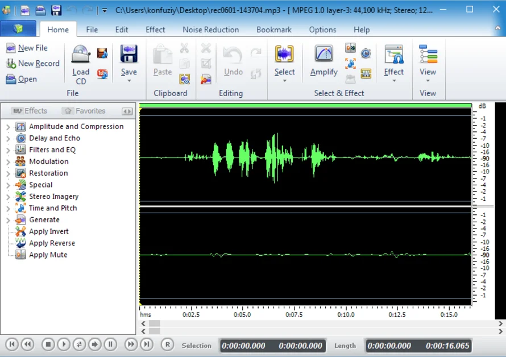506x357 pixels.
Task: Click the New File icon in ribbon
Action: click(x=11, y=48)
